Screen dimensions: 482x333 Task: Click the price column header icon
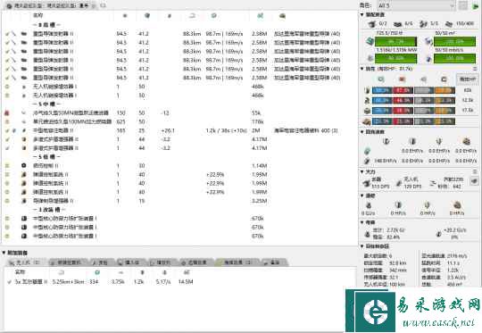261,15
